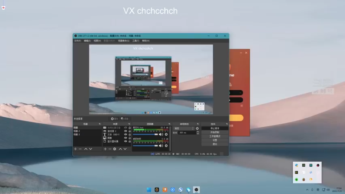Open the 工具(T) menu

[135, 41]
